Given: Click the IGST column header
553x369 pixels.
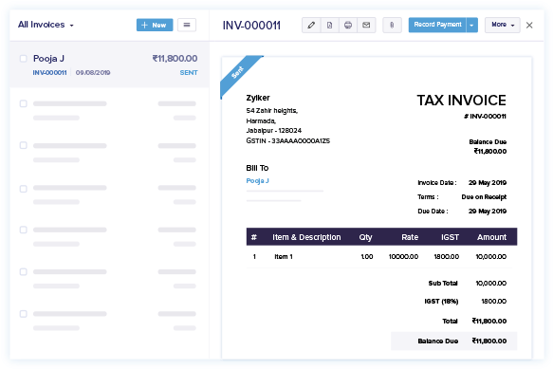Looking at the screenshot, I should [x=450, y=237].
